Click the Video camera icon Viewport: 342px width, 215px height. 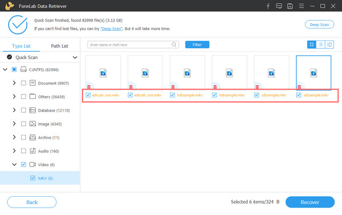[x=32, y=164]
